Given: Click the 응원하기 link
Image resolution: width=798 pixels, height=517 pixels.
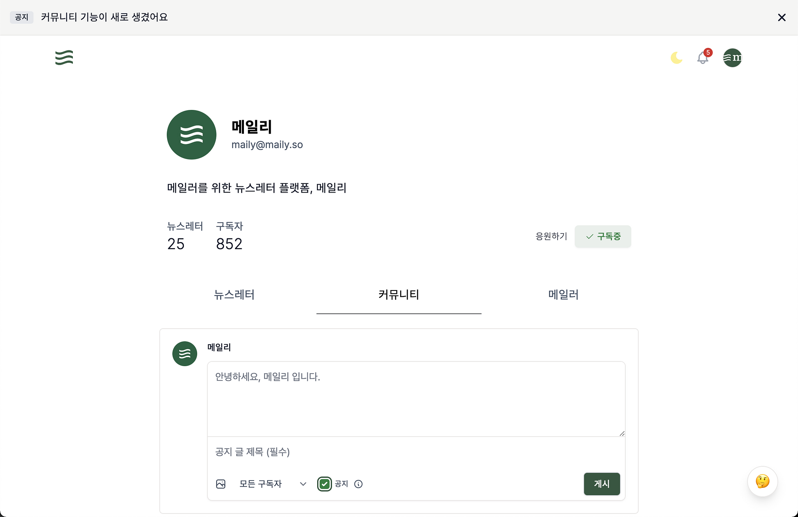Looking at the screenshot, I should (x=551, y=236).
